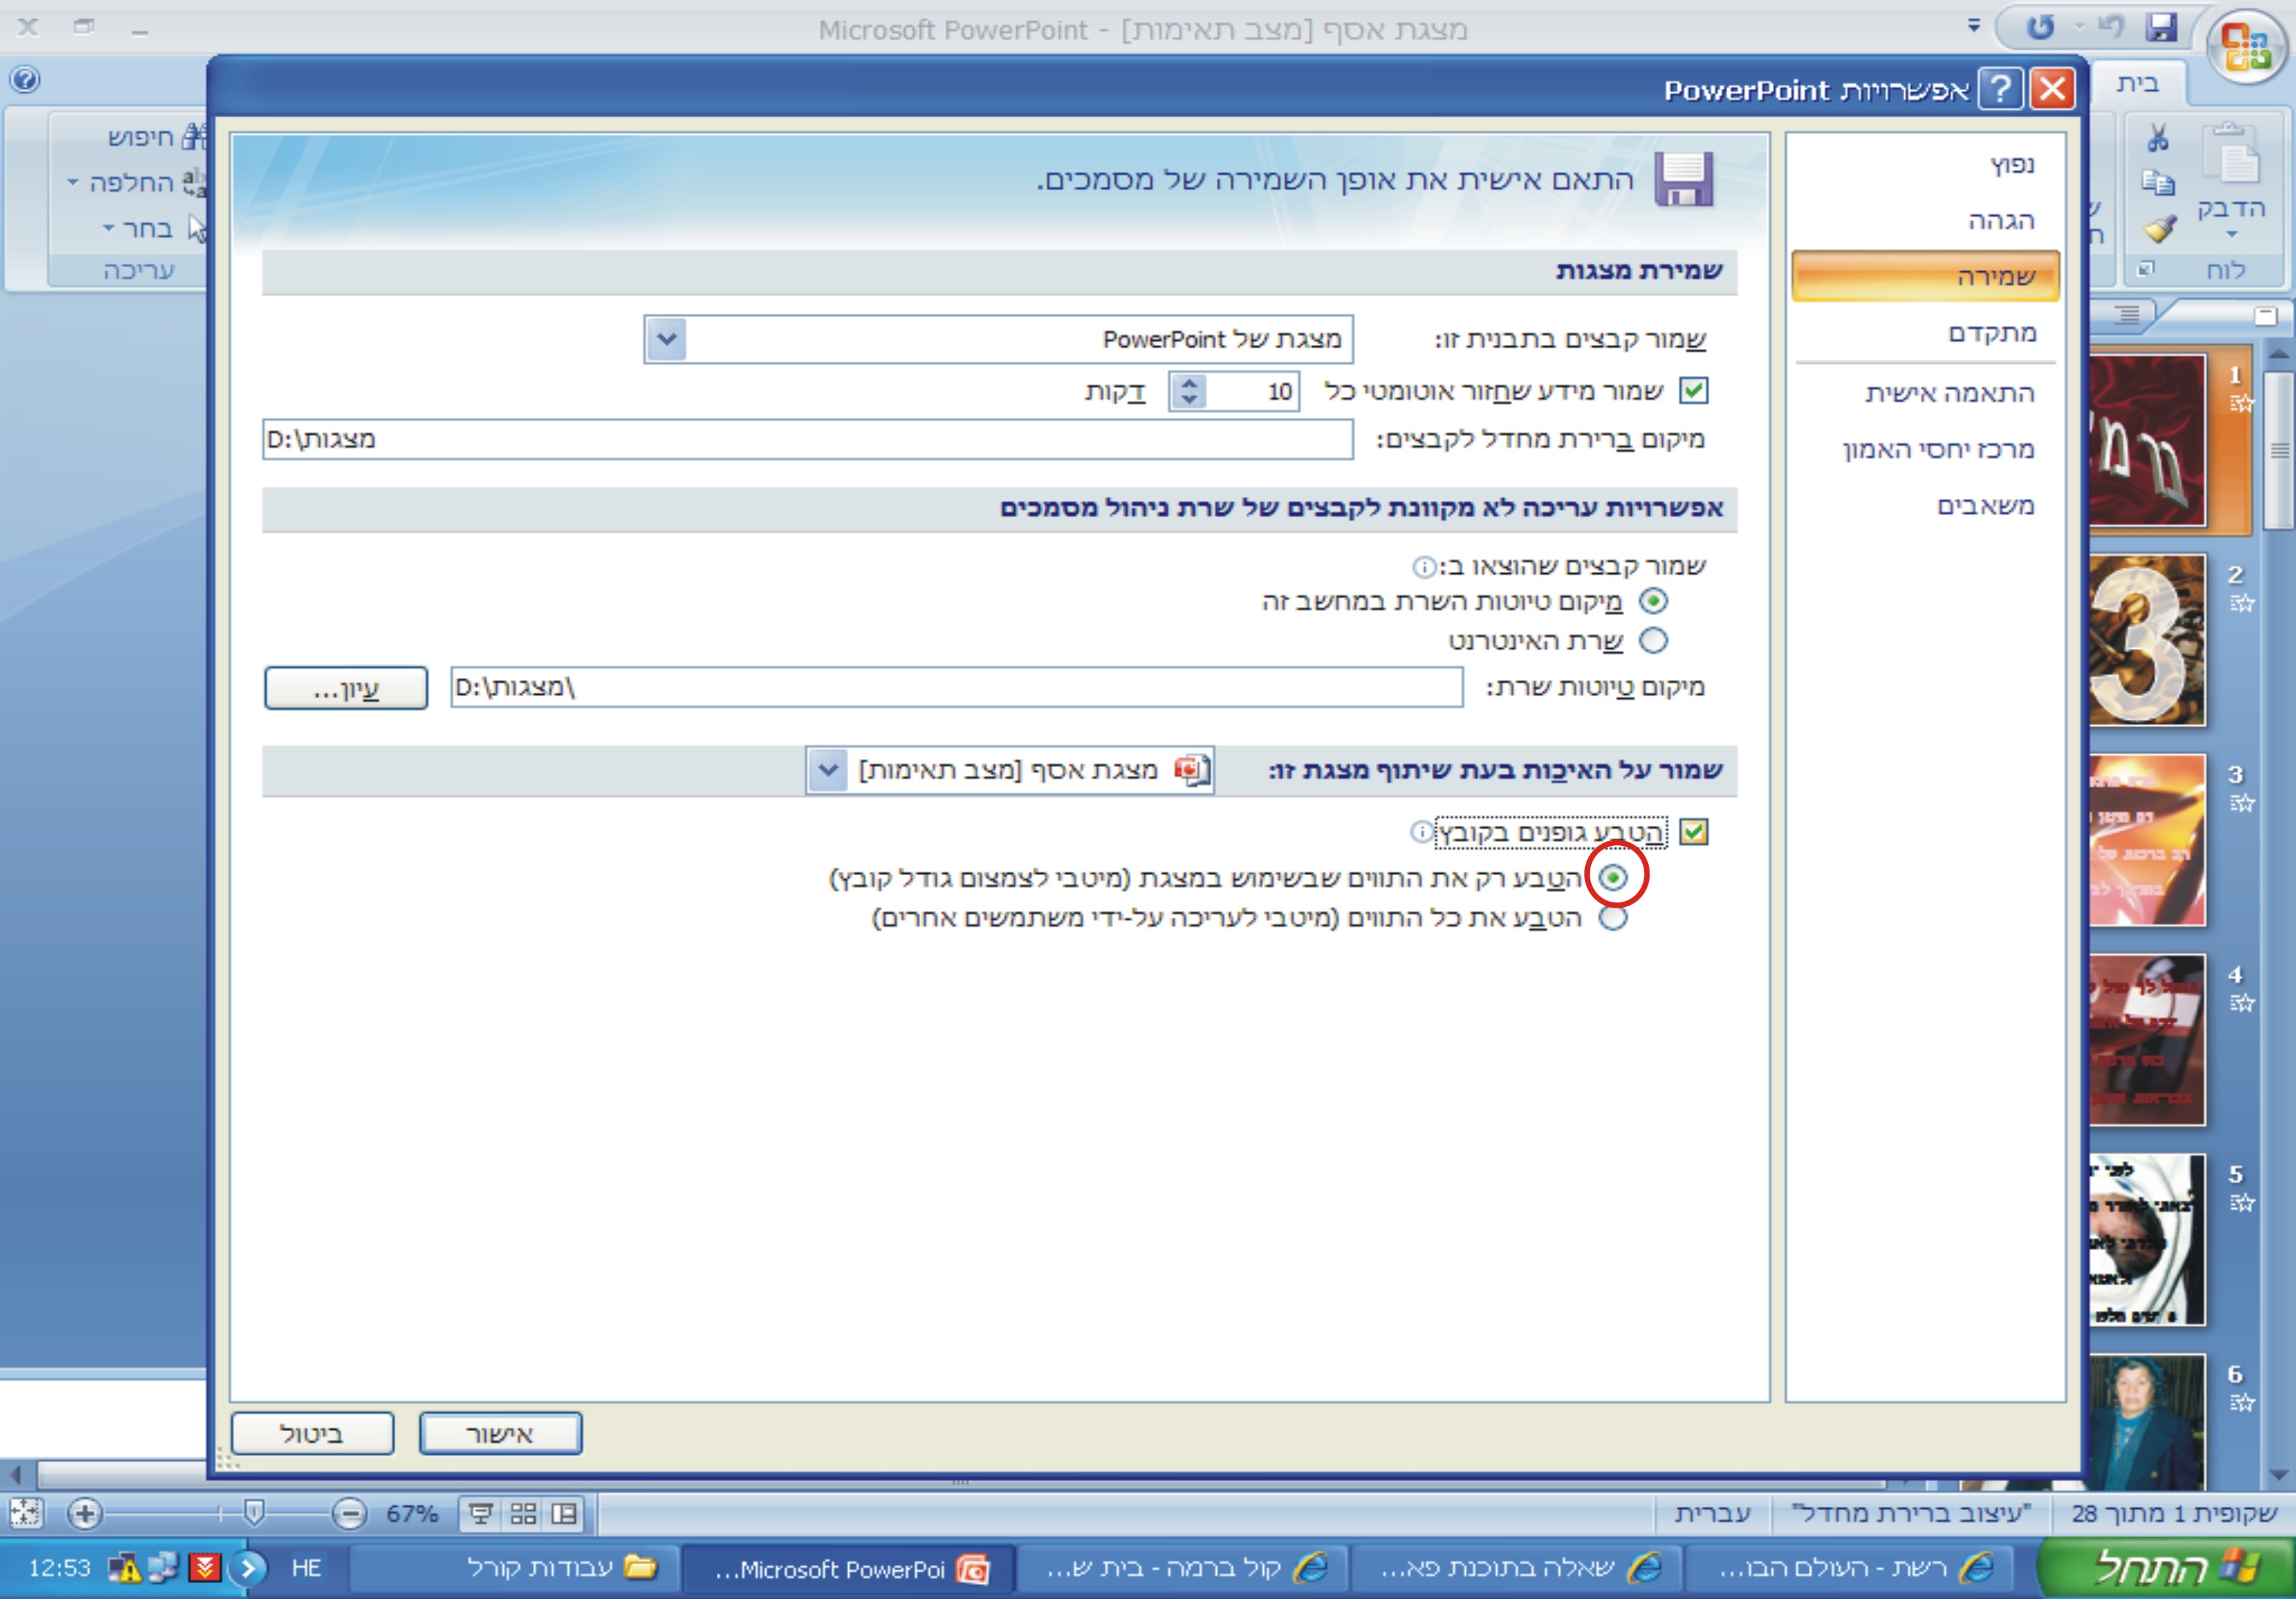Switch to slide sorter view icon
Viewport: 2296px width, 1599px height.
point(523,1514)
